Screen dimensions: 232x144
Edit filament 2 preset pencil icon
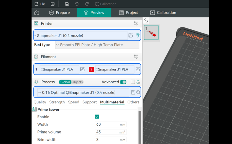138,69
